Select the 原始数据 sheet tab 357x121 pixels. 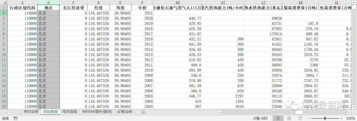click(50, 112)
